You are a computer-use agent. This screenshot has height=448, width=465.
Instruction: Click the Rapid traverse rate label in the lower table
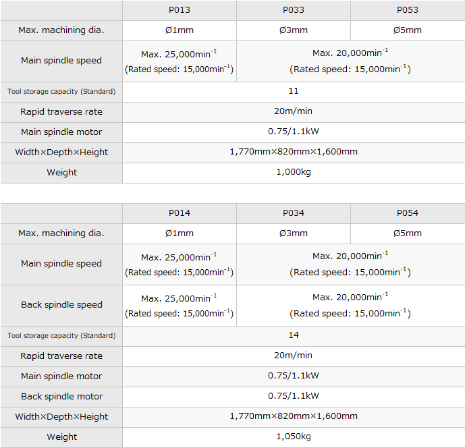(x=61, y=356)
